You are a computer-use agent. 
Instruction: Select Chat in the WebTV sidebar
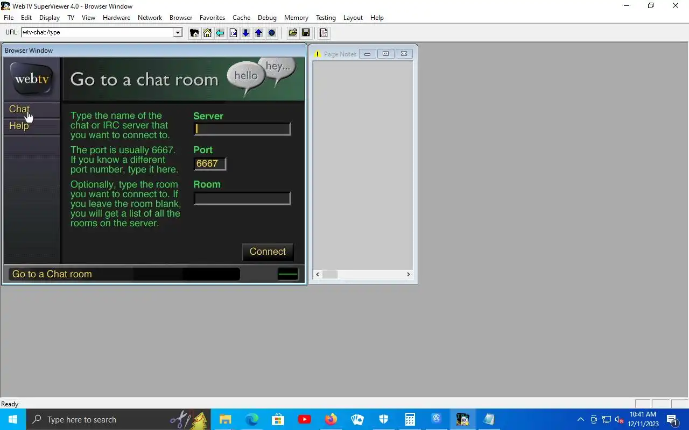tap(19, 109)
